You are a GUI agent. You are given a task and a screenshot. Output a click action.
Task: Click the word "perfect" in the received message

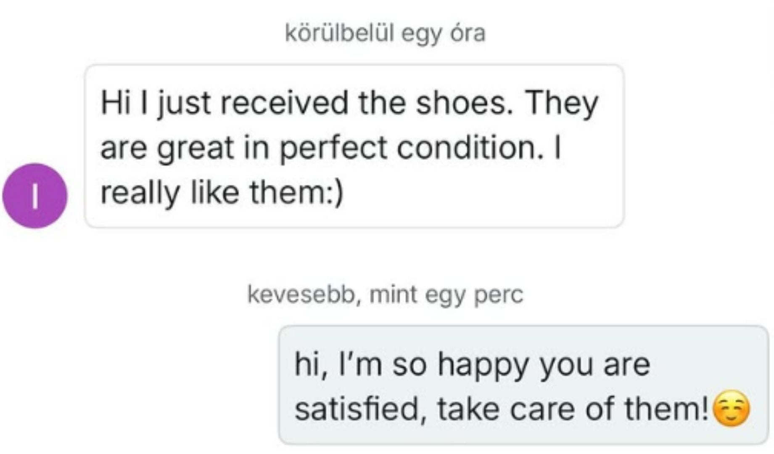coord(333,148)
